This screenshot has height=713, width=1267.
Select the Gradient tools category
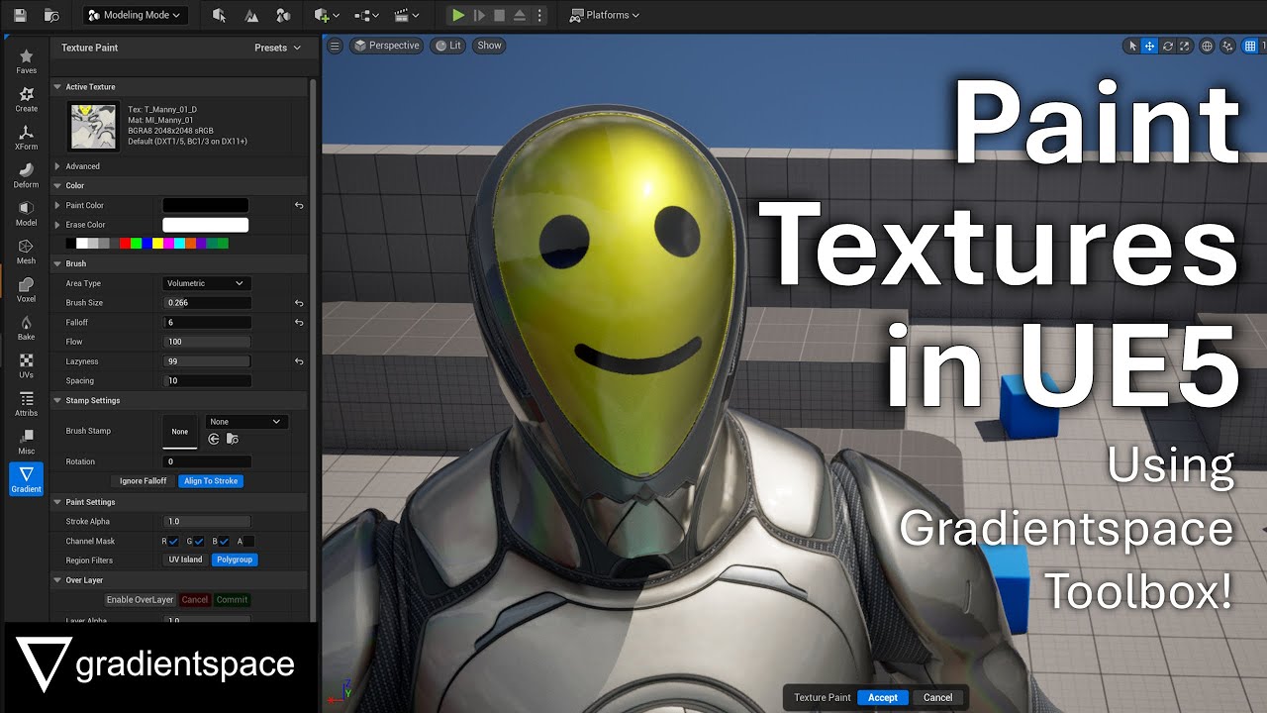27,479
